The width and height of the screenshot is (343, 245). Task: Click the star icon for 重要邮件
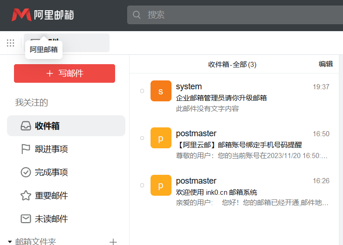pos(26,195)
